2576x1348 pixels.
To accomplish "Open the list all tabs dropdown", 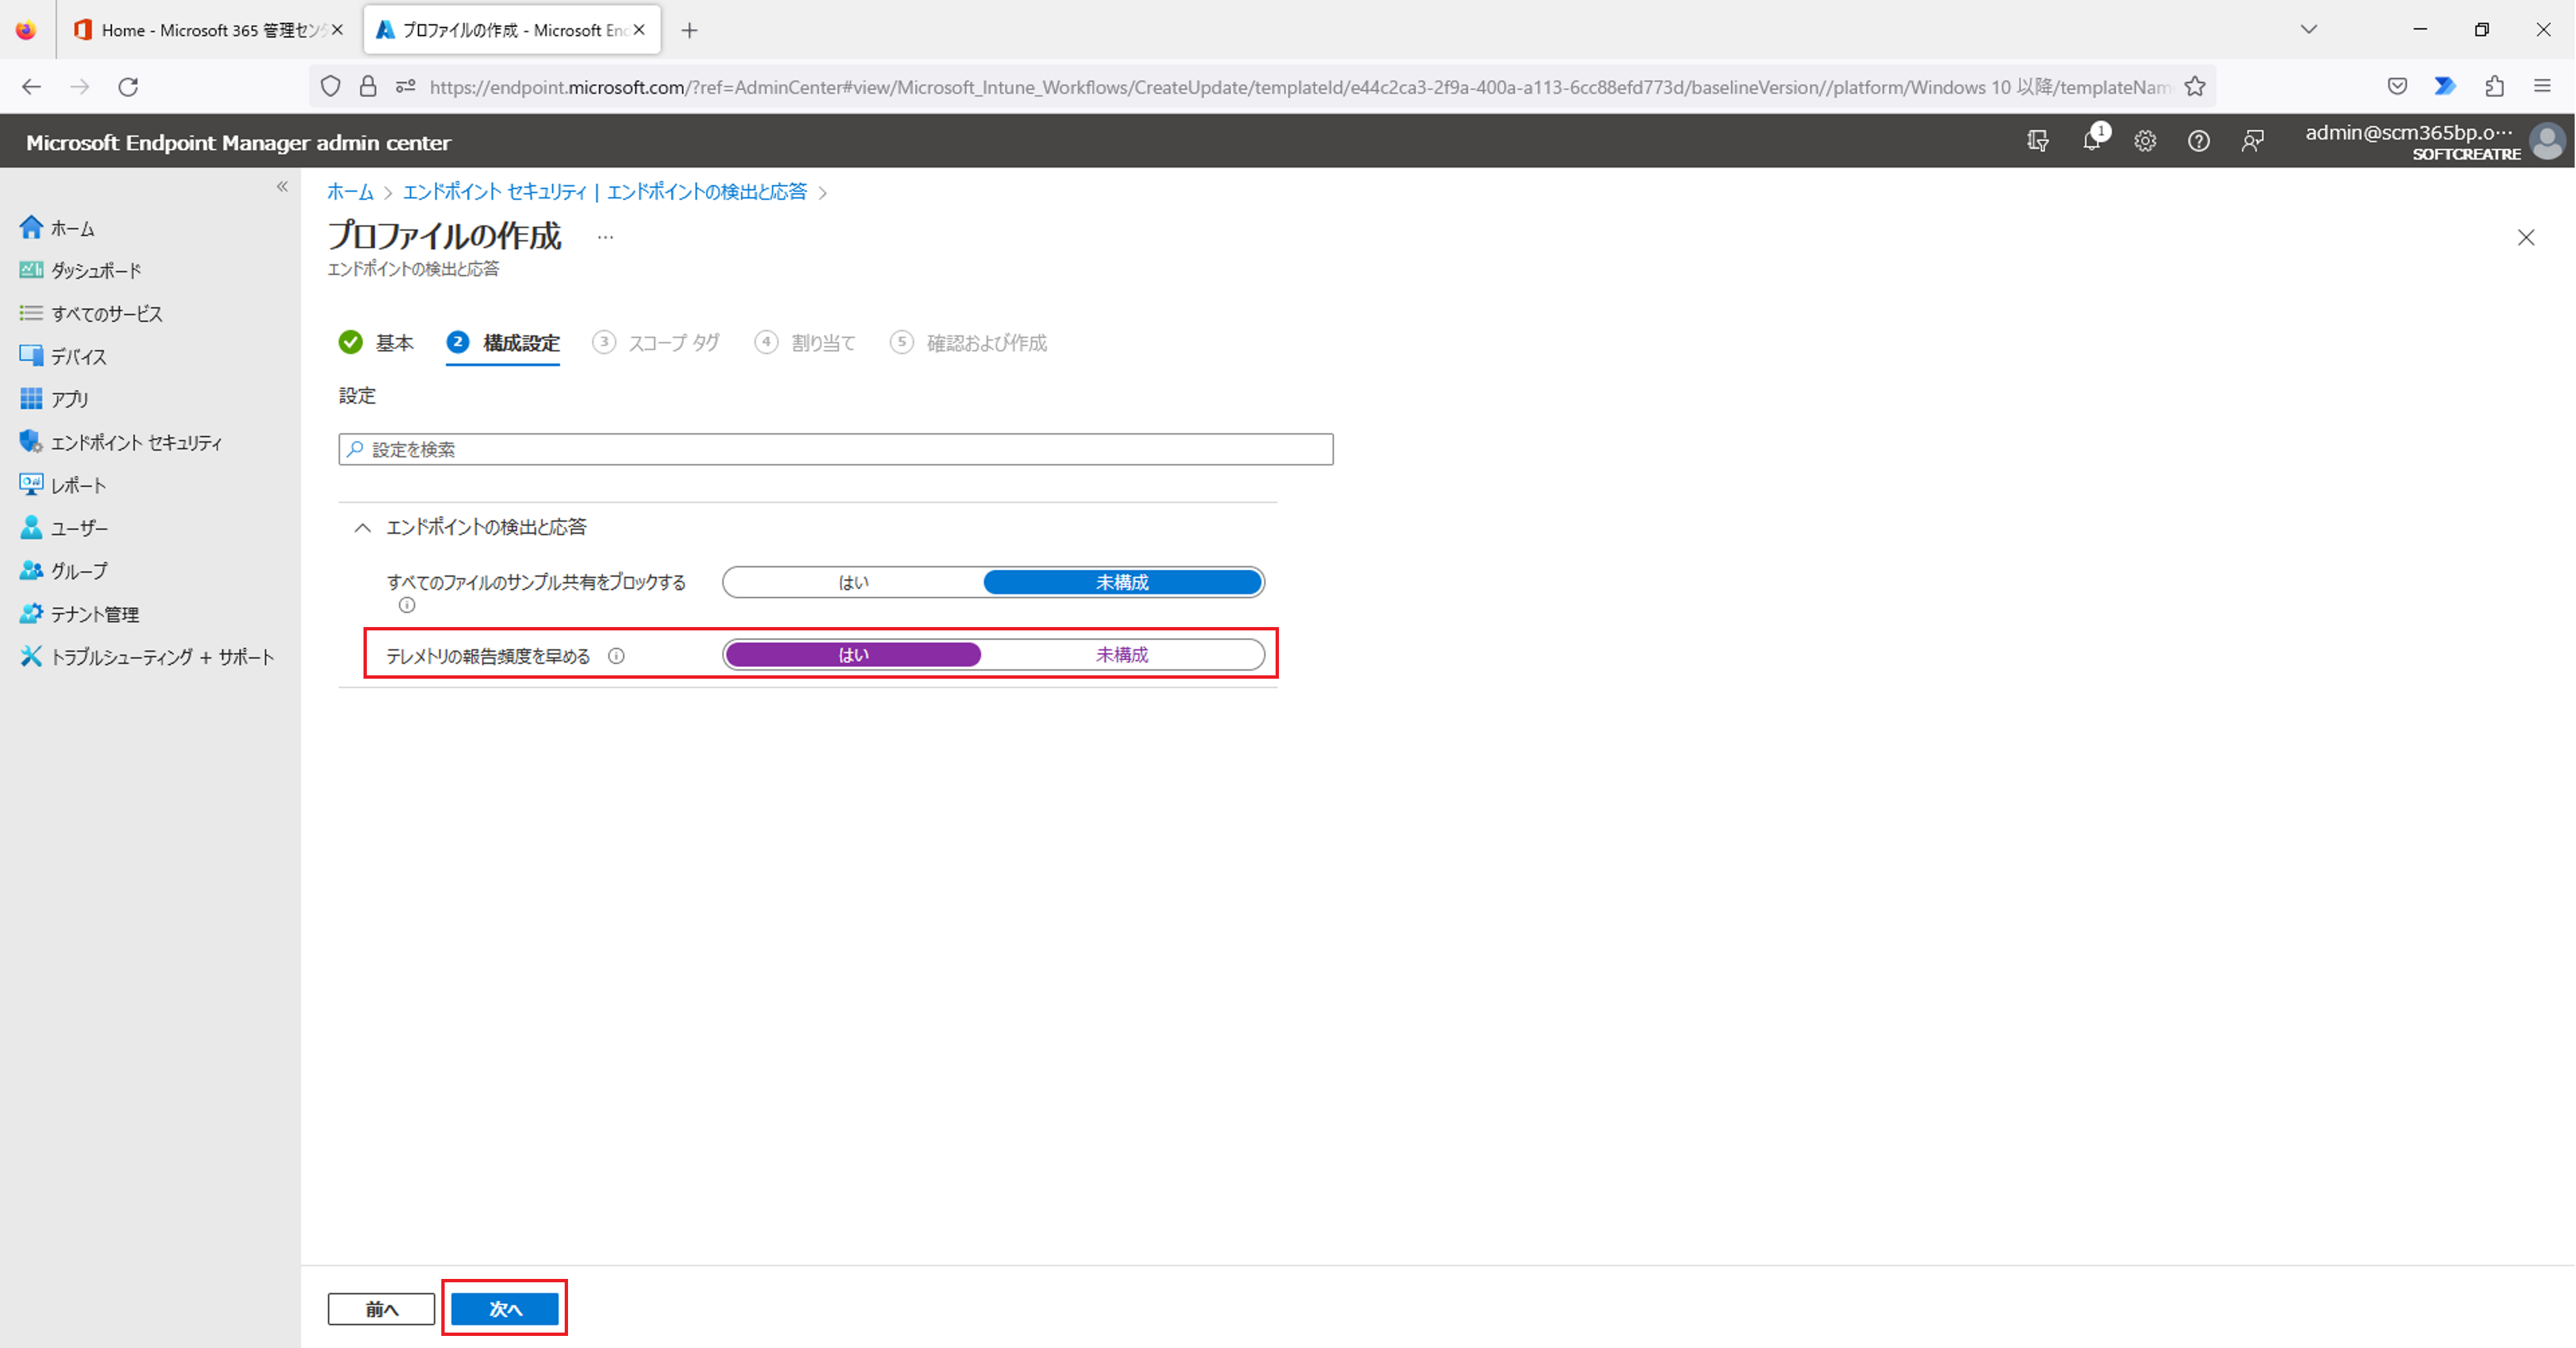I will 2309,30.
